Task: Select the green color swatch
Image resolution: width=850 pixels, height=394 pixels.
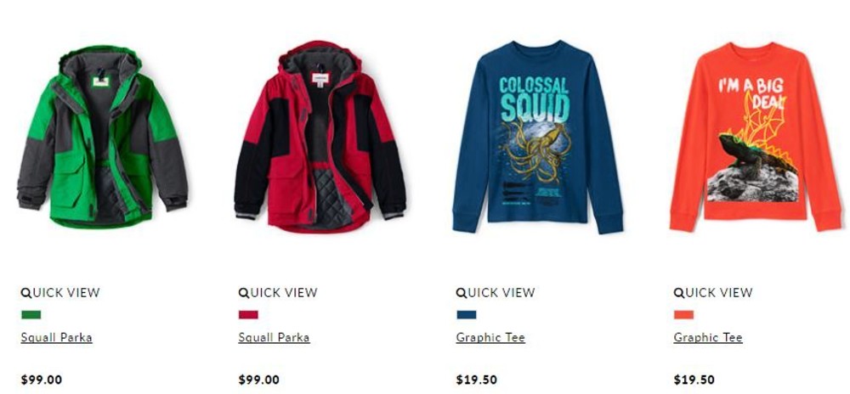Action: (x=31, y=314)
